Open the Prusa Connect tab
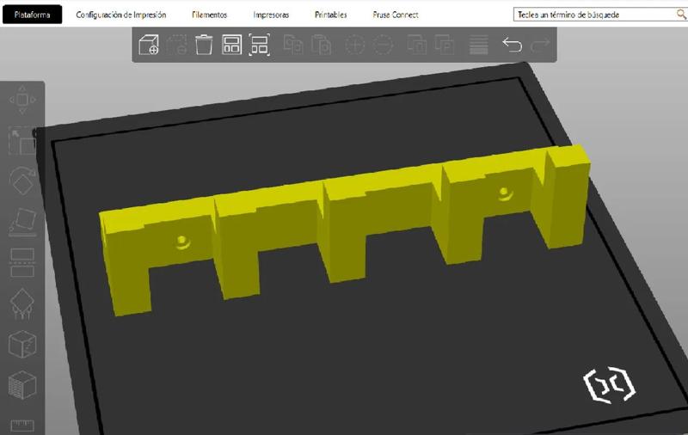The image size is (688, 435). tap(396, 15)
